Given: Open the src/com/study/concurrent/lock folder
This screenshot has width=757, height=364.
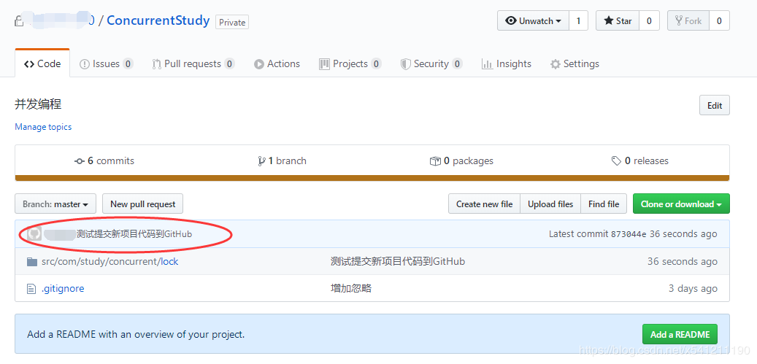Looking at the screenshot, I should (110, 262).
